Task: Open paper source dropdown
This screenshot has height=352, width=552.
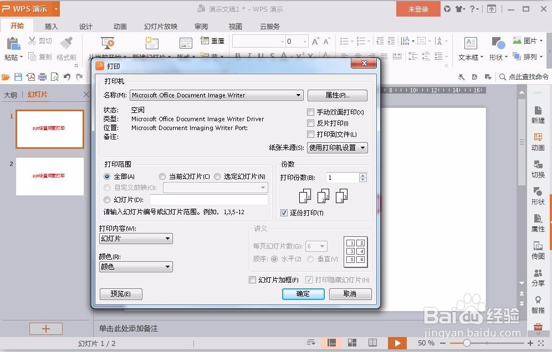Action: click(362, 148)
